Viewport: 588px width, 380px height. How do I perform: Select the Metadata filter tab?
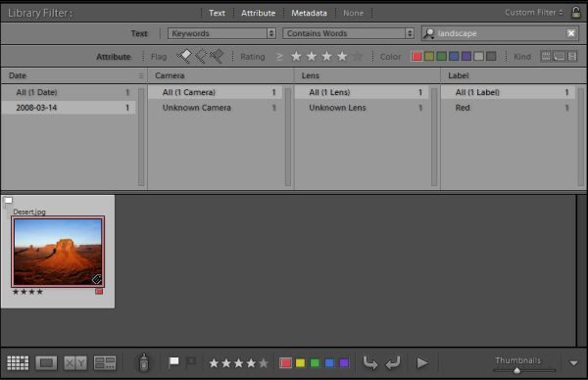[x=309, y=13]
